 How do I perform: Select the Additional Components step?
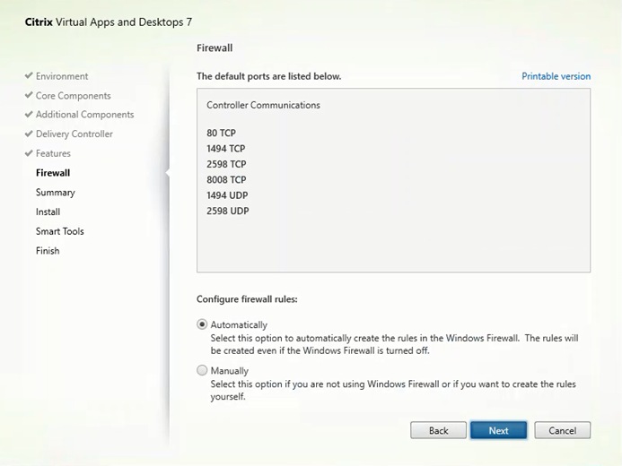pyautogui.click(x=84, y=115)
